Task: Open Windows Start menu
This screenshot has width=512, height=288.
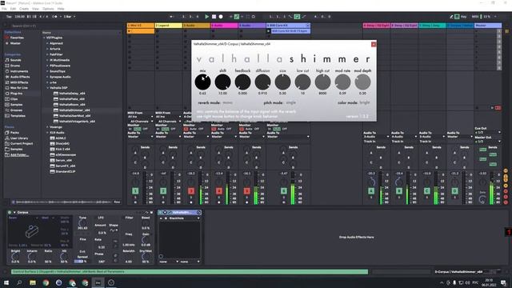Action: 6,282
